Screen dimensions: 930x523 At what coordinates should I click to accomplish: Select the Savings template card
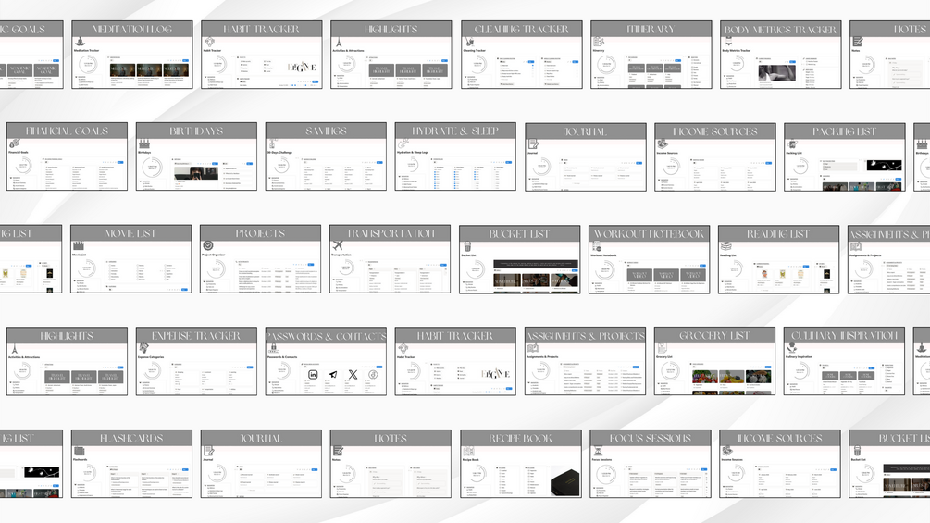[x=326, y=156]
